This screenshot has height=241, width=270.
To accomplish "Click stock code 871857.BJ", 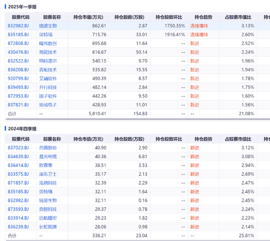I will pyautogui.click(x=18, y=183).
